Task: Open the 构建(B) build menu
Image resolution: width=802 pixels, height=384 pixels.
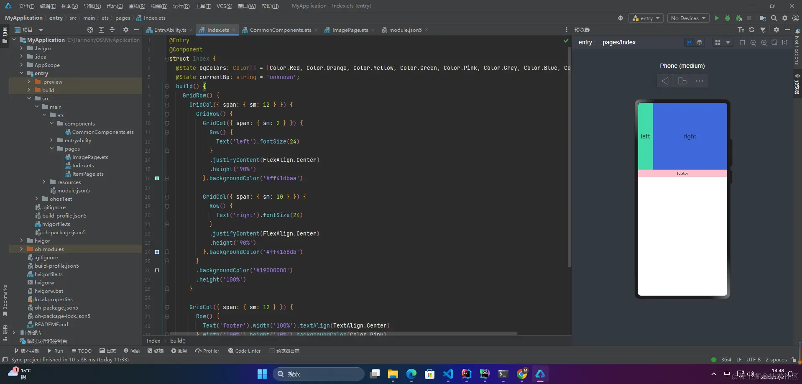Action: [x=159, y=6]
